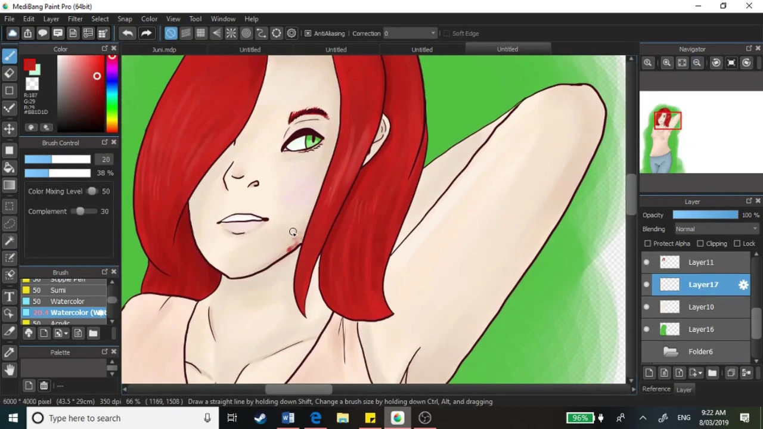Viewport: 763px width, 429px height.
Task: Select the Hand tool
Action: pyautogui.click(x=9, y=370)
